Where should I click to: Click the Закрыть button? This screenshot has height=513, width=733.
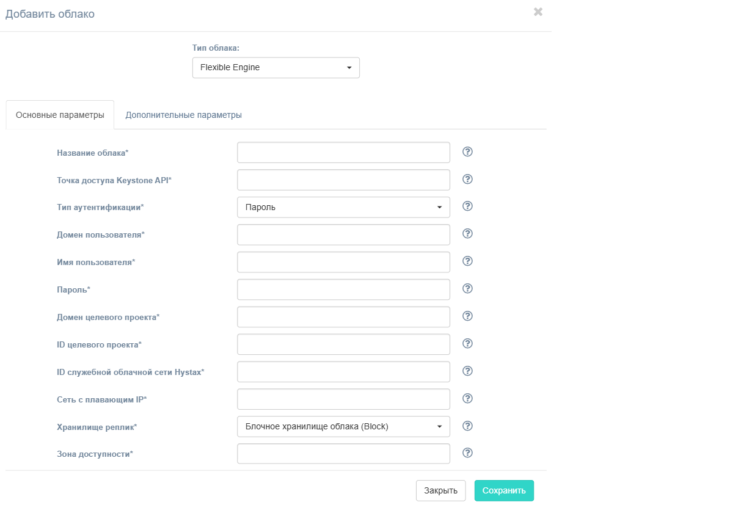(440, 490)
